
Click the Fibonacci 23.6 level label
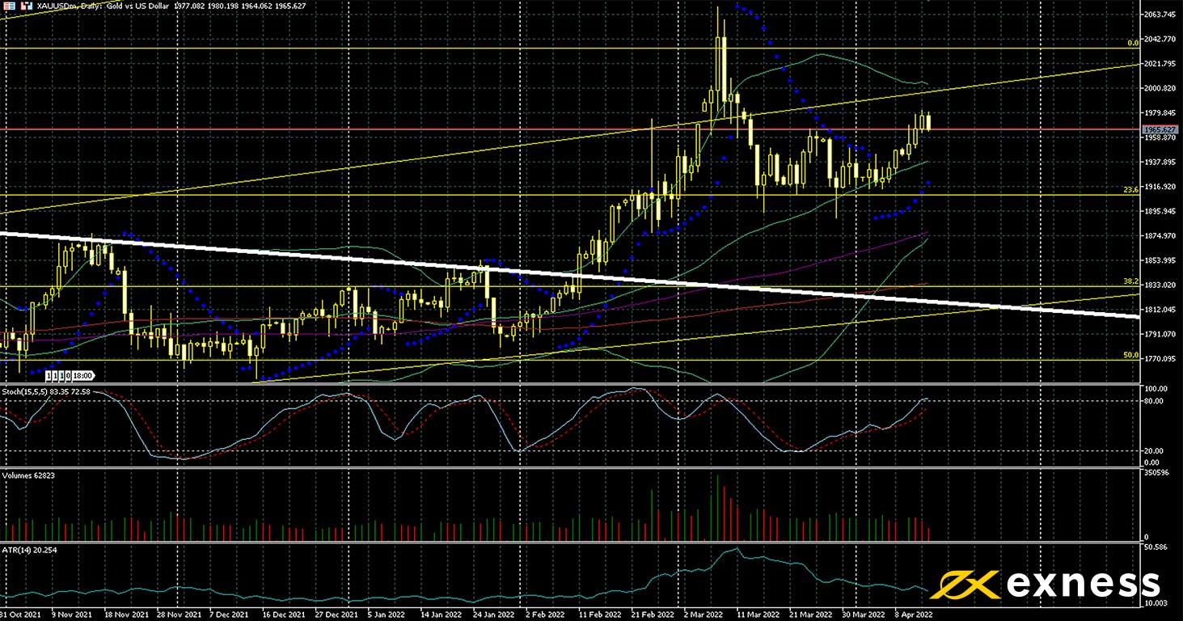click(1131, 189)
